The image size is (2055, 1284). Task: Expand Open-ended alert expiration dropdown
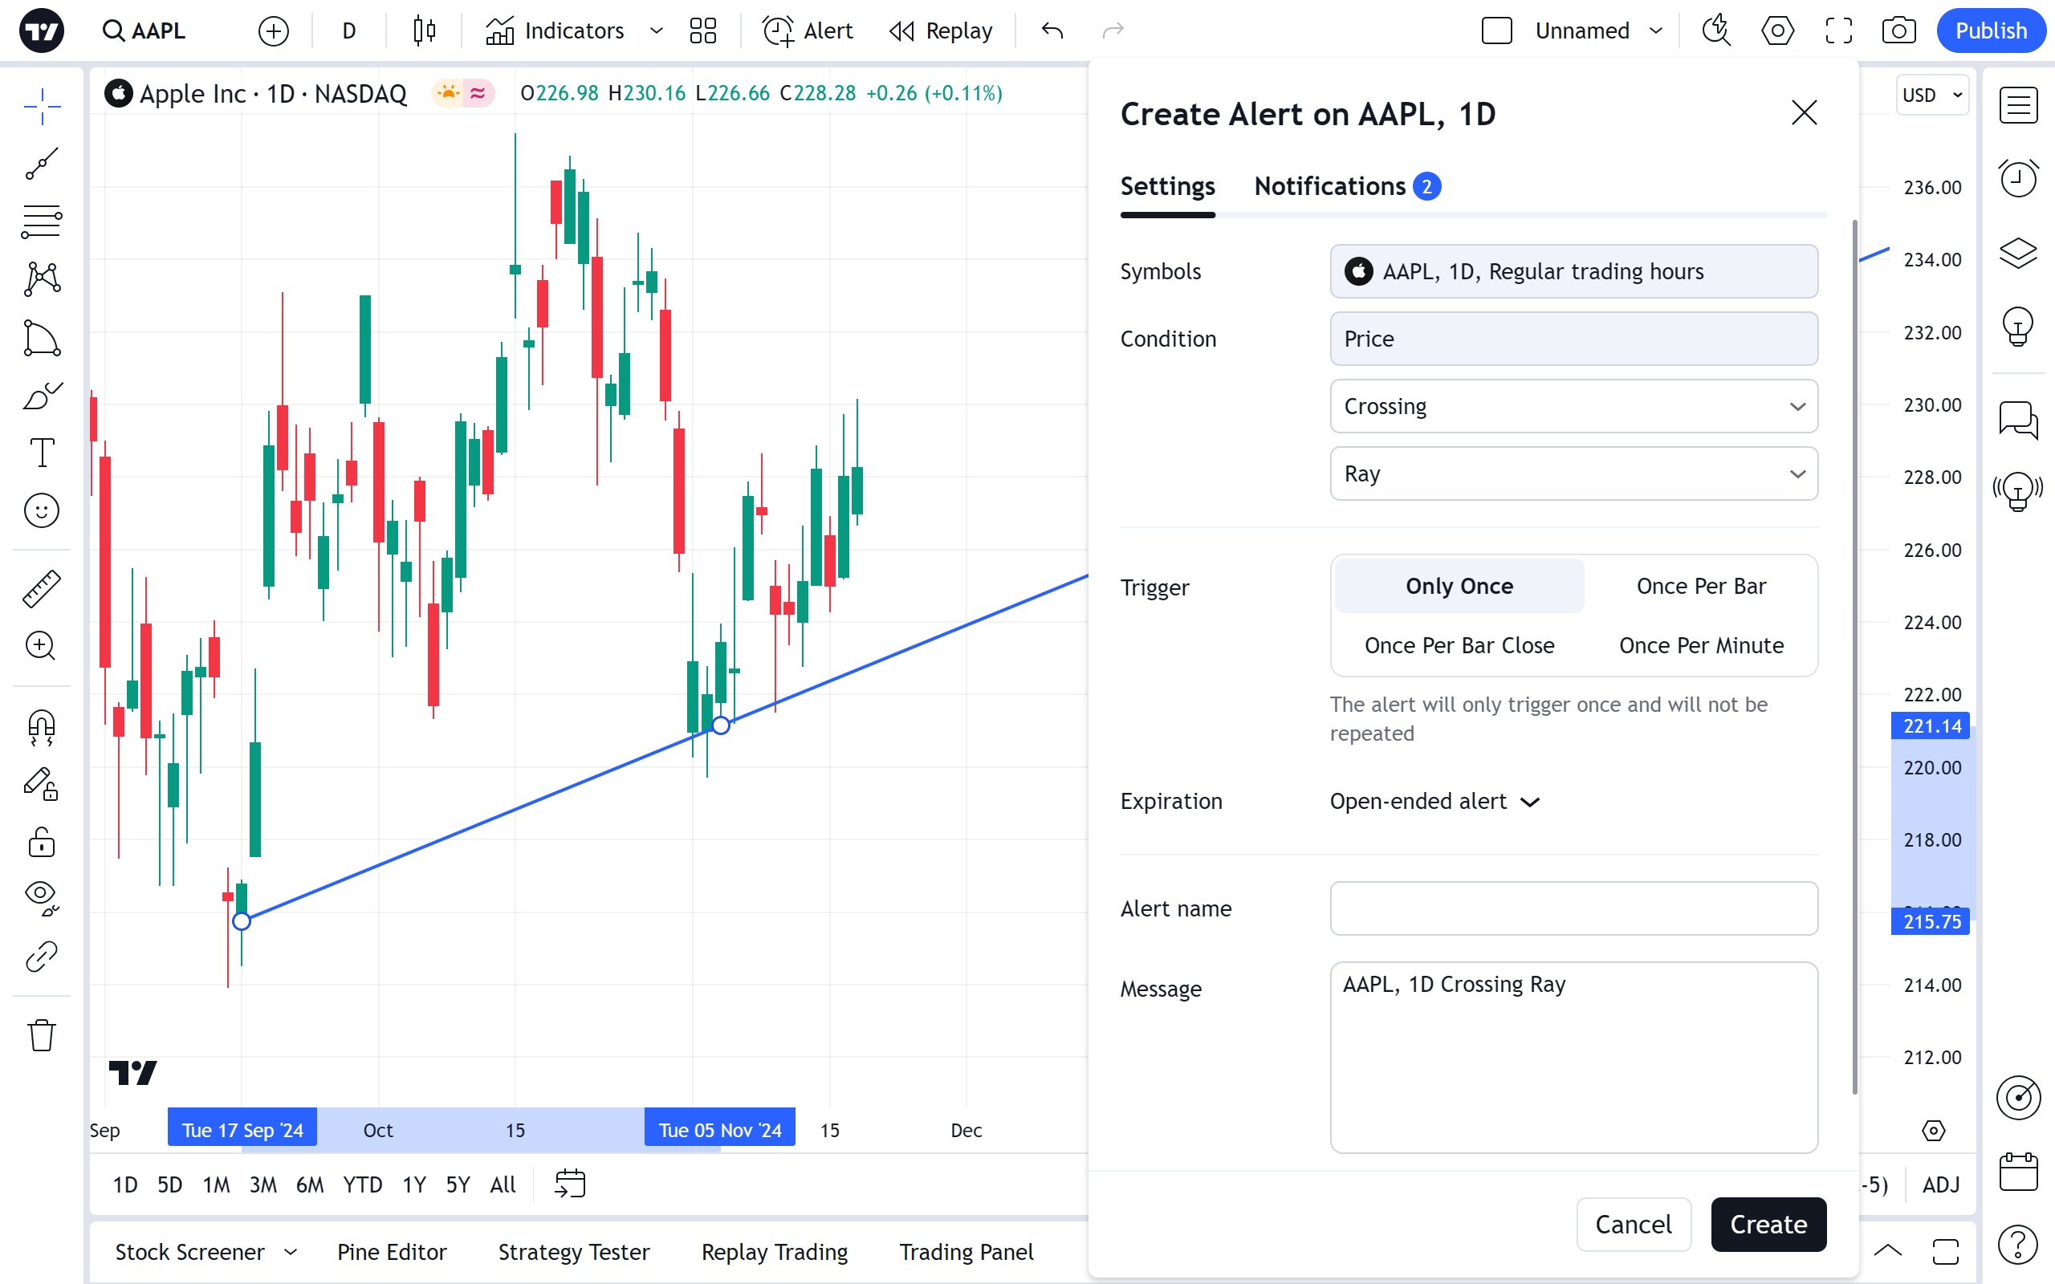1434,802
